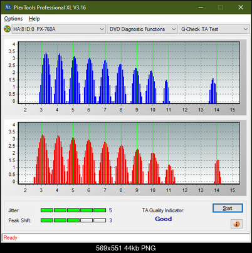Click the Start button

(x=228, y=208)
